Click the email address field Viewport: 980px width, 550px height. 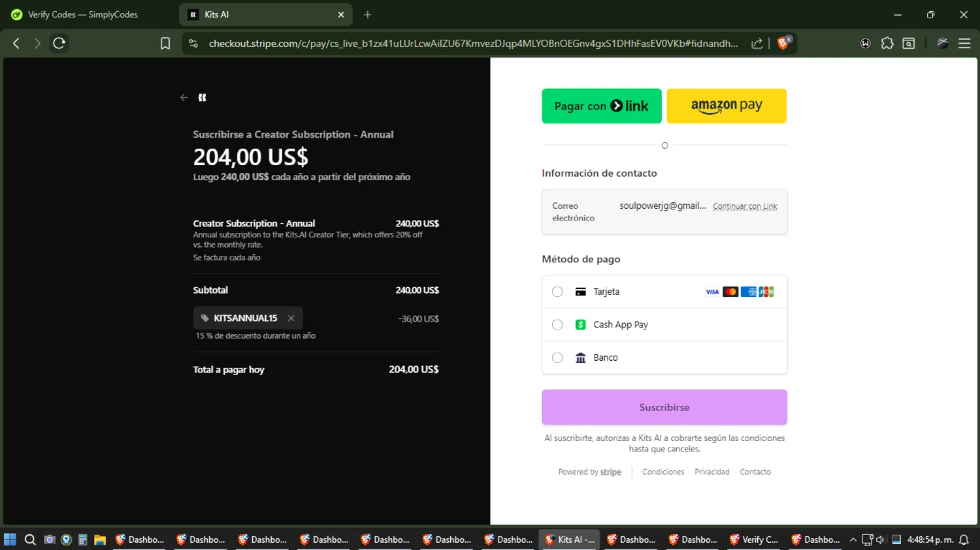664,212
